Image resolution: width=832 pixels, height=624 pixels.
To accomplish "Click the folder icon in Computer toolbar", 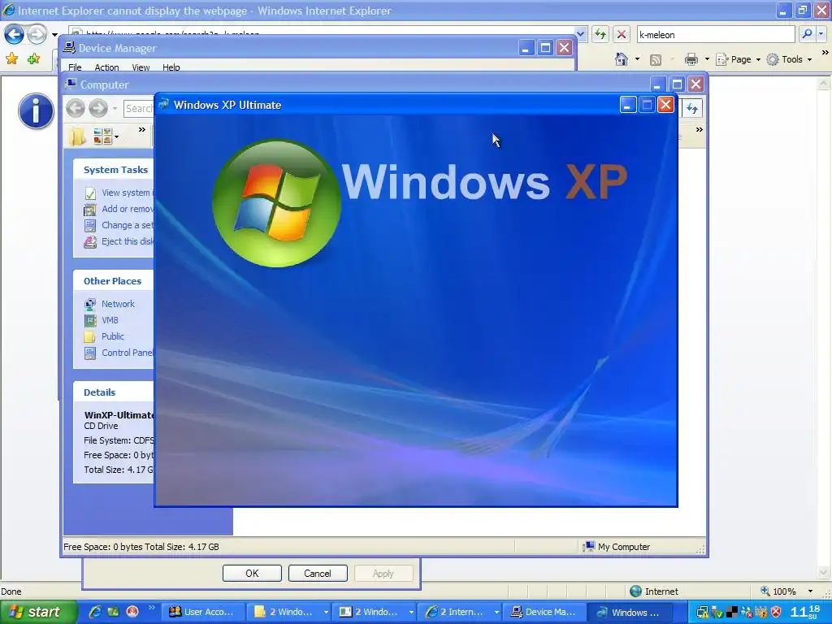I will tap(76, 136).
